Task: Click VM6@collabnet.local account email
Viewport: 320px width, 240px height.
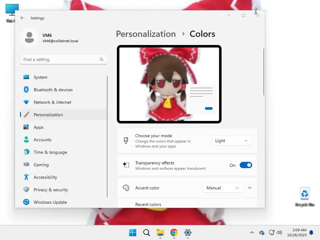Action: point(60,41)
